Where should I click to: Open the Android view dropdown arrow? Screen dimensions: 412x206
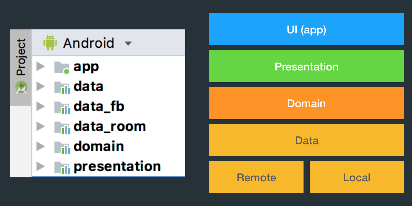(128, 44)
